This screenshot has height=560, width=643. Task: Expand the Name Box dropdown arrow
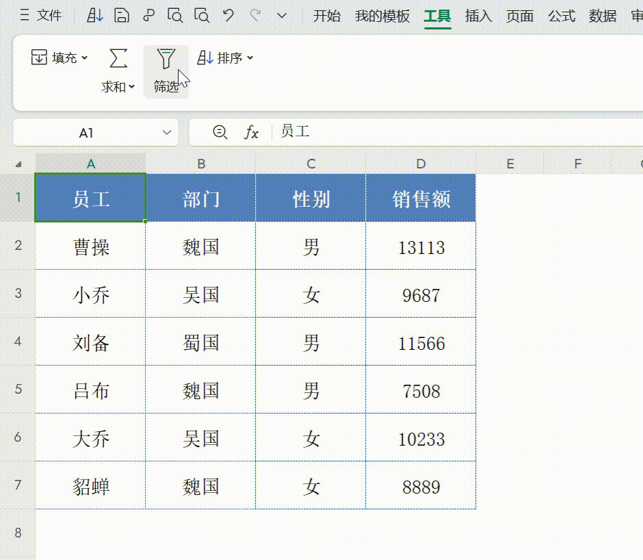[x=166, y=133]
